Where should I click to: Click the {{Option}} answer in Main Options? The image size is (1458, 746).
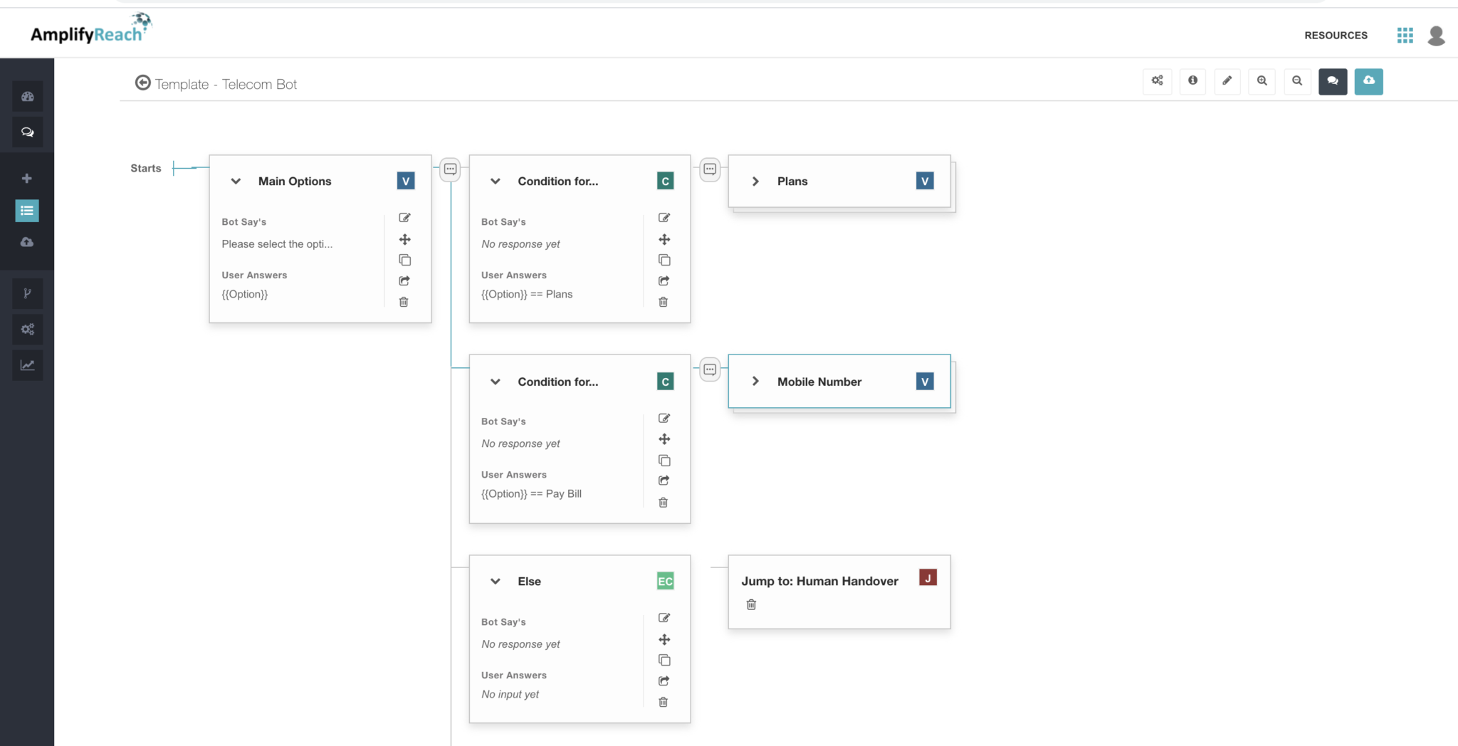click(x=244, y=294)
